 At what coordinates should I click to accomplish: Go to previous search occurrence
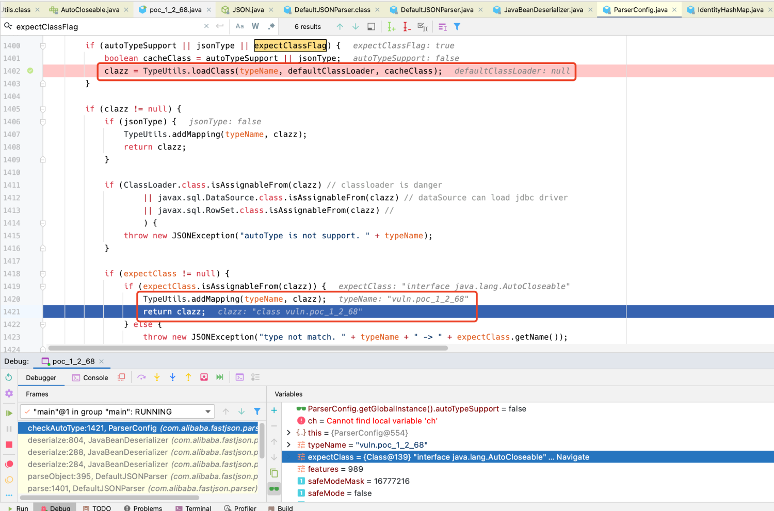[x=340, y=26]
